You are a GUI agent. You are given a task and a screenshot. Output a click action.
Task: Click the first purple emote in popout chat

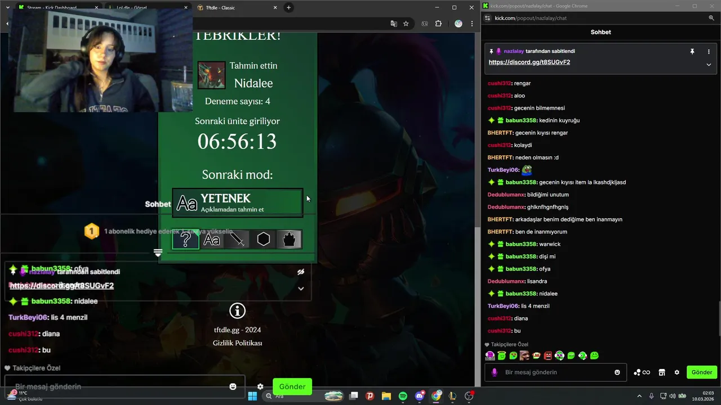coord(490,355)
